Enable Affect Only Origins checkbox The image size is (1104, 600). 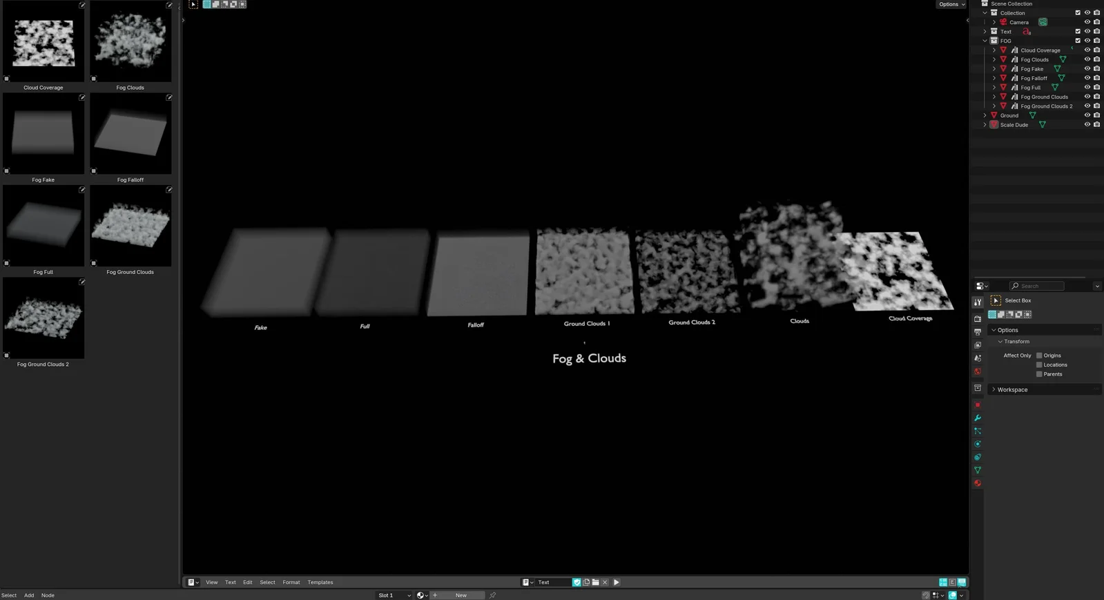pyautogui.click(x=1039, y=356)
